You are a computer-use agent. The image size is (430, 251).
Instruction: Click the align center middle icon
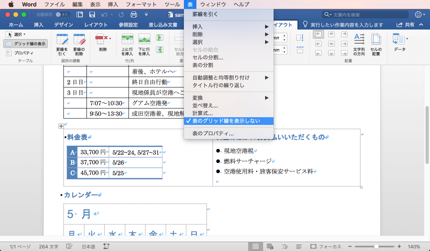point(331,44)
